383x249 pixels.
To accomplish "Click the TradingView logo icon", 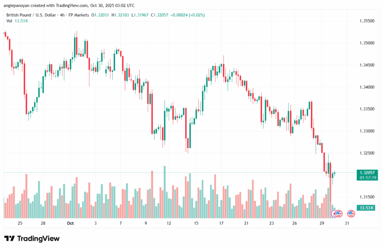I will (9, 239).
